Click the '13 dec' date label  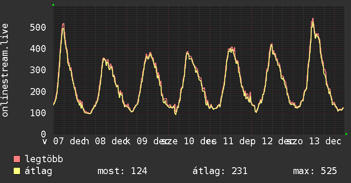pyautogui.click(x=325, y=141)
